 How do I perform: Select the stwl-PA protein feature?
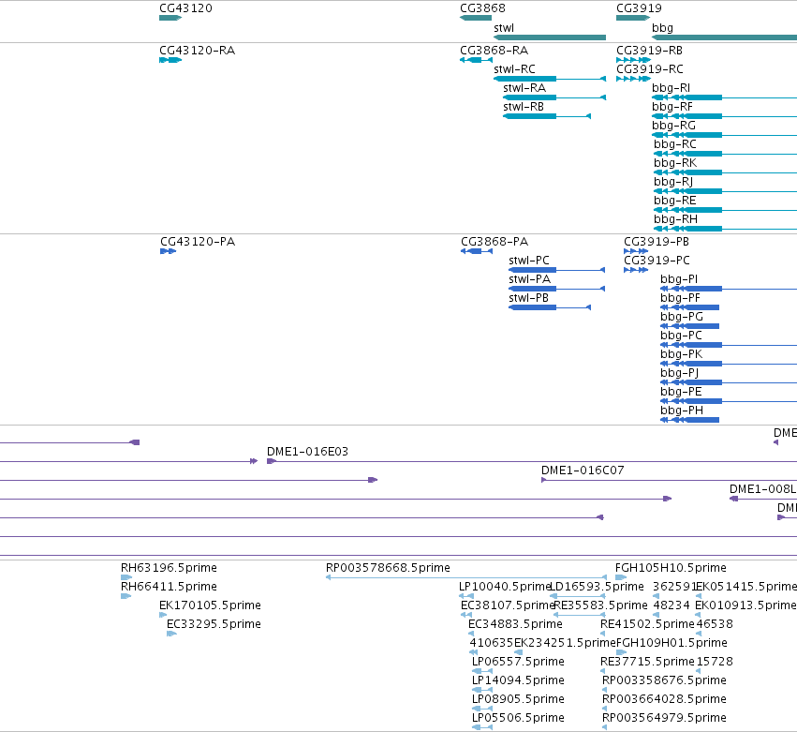pos(556,289)
